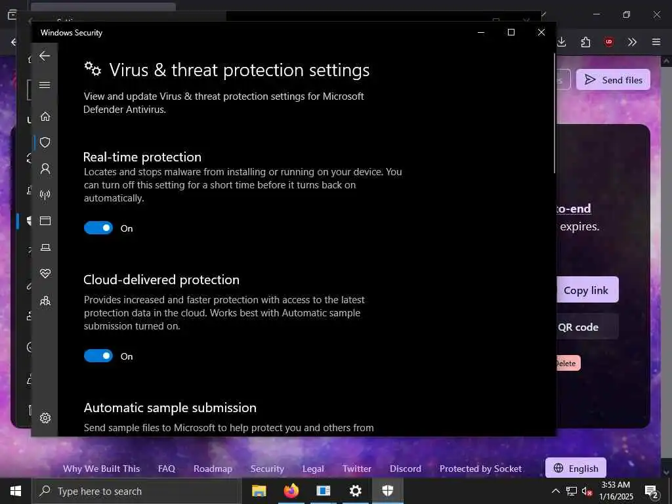Image resolution: width=672 pixels, height=504 pixels.
Task: Open the notification center icon
Action: tap(652, 492)
